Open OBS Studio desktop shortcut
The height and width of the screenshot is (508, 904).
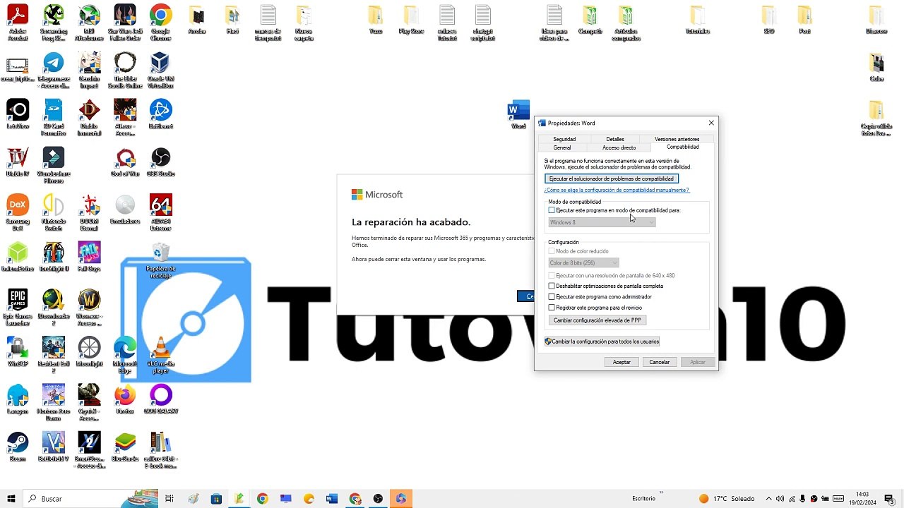click(x=160, y=162)
